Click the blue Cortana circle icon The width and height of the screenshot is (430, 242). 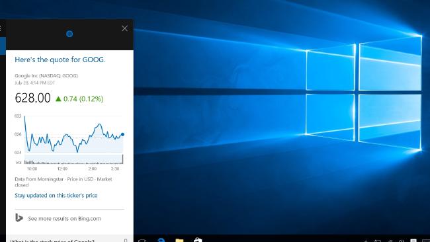pos(69,34)
